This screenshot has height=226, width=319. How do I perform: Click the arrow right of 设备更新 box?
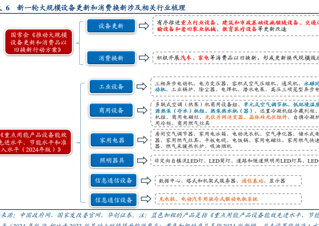click(143, 26)
